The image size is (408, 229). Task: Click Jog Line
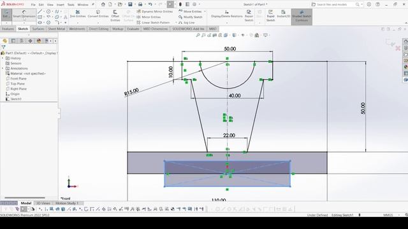tap(187, 23)
